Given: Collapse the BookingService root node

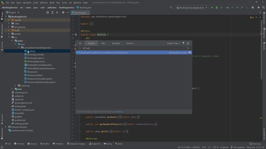Looking at the screenshot, I should pyautogui.click(x=6, y=17).
